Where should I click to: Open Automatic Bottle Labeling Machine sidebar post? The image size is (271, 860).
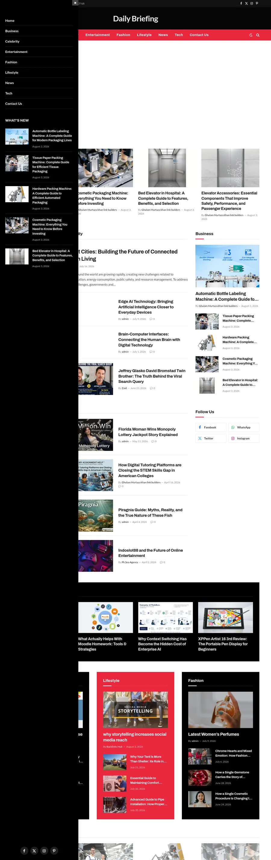(52, 136)
